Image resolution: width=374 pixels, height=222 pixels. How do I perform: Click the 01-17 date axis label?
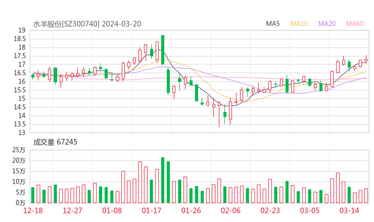[x=152, y=210]
